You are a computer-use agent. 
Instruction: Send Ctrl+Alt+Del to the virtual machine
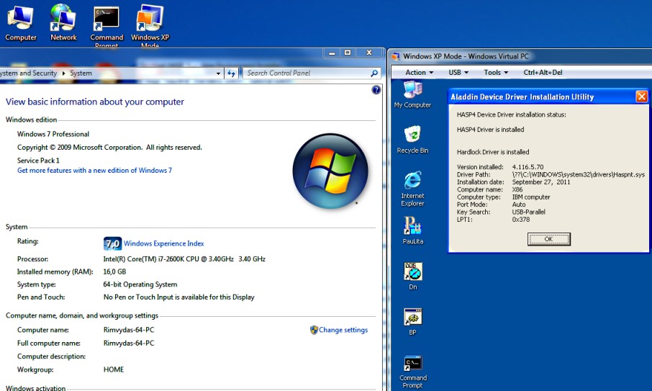543,73
